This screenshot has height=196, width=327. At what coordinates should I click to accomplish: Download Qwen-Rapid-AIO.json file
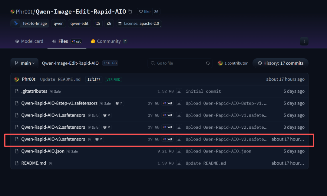179,151
